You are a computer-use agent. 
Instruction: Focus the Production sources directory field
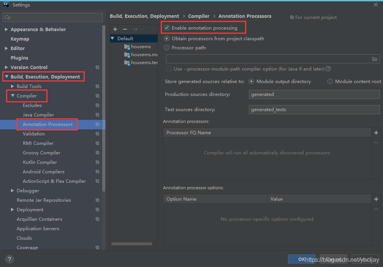tap(314, 94)
